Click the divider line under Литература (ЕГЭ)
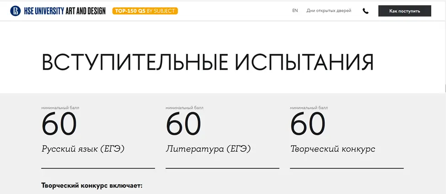 [x=222, y=168]
